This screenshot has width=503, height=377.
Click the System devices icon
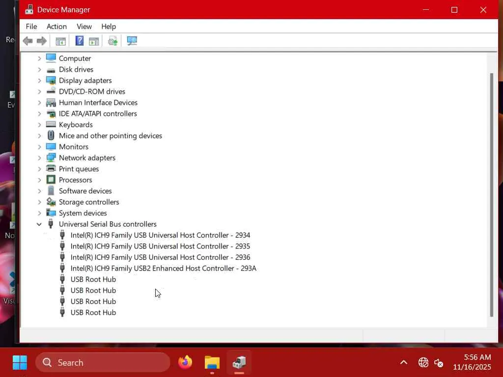pos(51,213)
